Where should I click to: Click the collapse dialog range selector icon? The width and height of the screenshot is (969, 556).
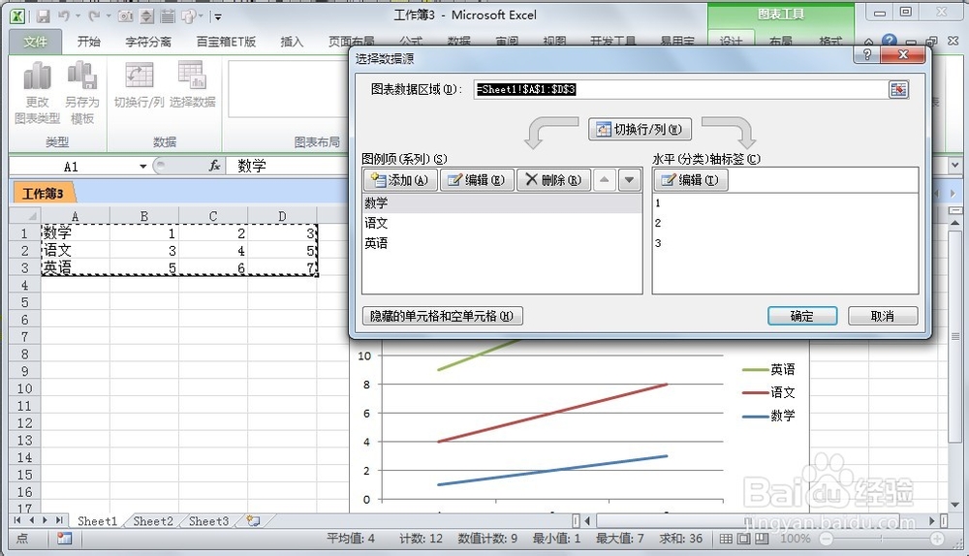pos(899,89)
